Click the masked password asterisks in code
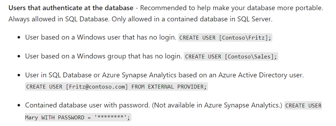Viewport: 336px width, 126px height. pyautogui.click(x=111, y=118)
